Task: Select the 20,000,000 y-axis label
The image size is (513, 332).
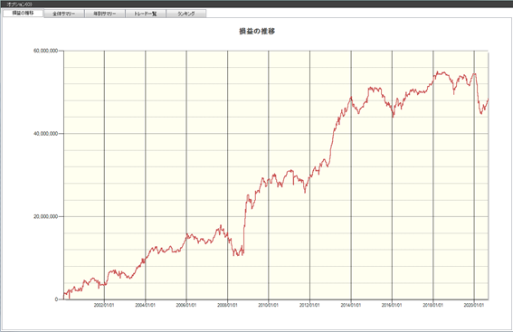Action: pos(46,216)
